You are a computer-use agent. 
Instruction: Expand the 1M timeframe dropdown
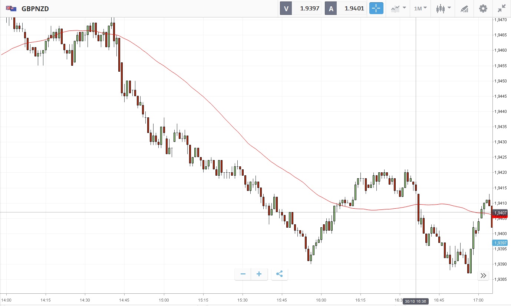coord(420,8)
